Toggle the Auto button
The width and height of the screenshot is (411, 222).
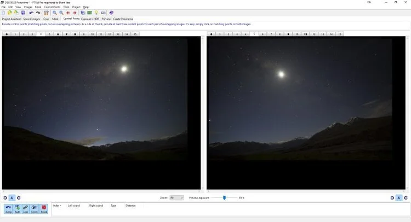[18, 209]
